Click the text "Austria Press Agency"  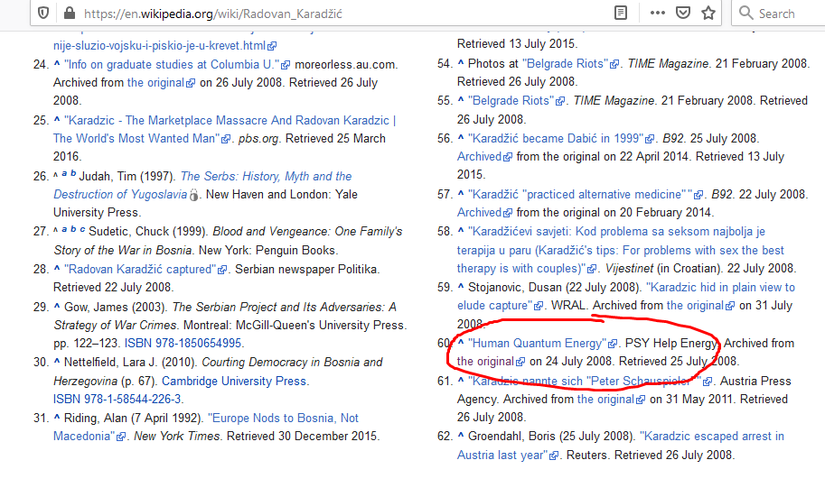coord(624,390)
